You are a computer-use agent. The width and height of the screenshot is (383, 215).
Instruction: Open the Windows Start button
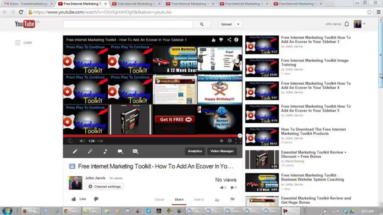(x=7, y=211)
